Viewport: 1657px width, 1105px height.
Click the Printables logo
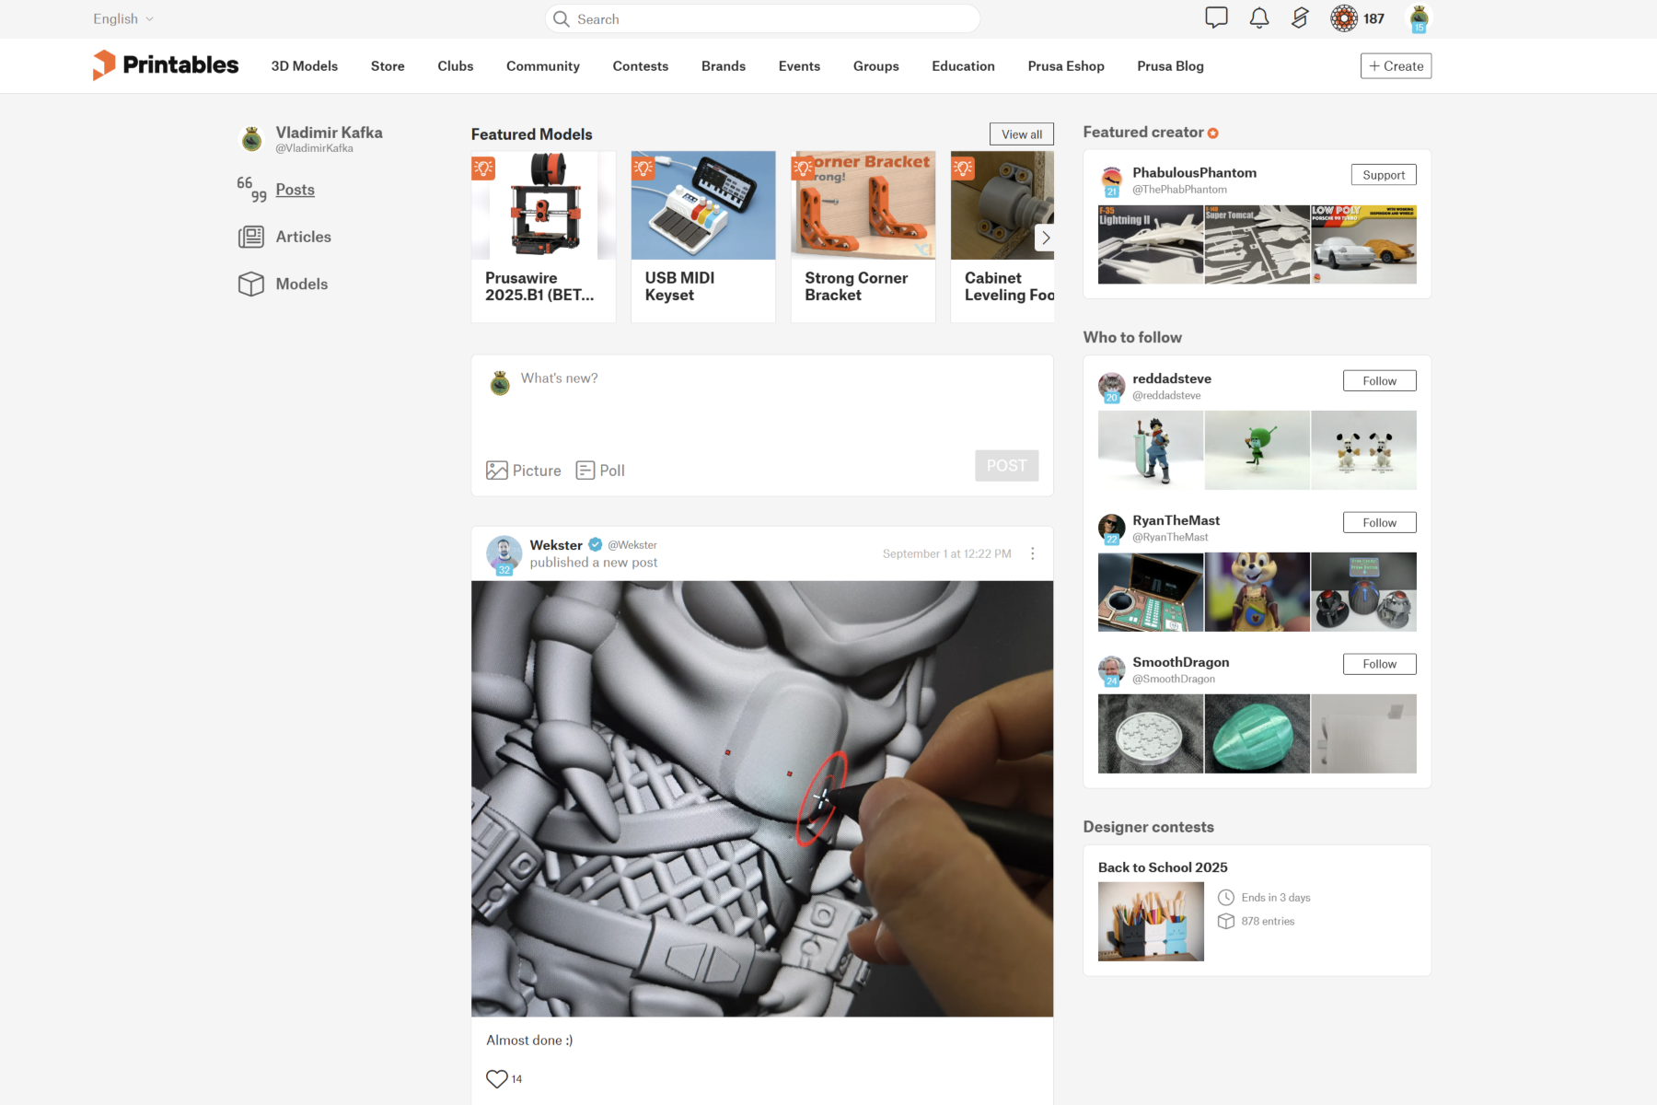click(166, 65)
